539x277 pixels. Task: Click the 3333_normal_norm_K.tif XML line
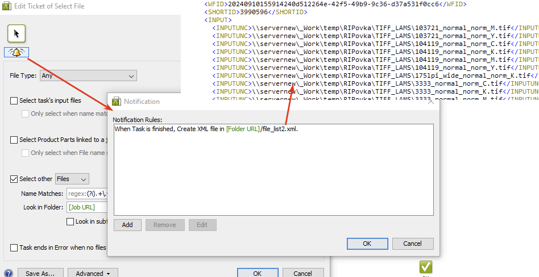coord(375,91)
